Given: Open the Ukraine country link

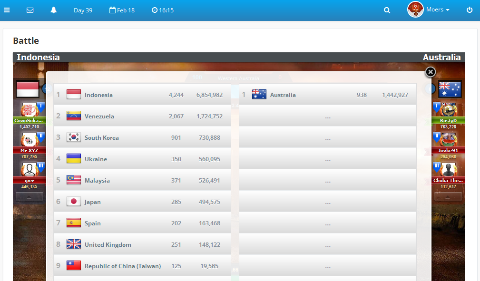Looking at the screenshot, I should click(96, 159).
